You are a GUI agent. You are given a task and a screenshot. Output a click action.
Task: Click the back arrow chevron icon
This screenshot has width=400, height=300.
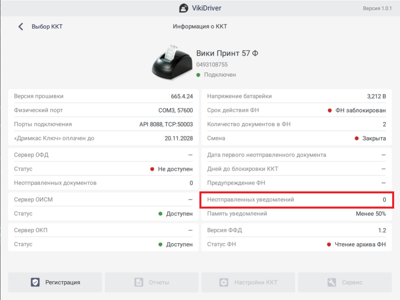click(21, 27)
